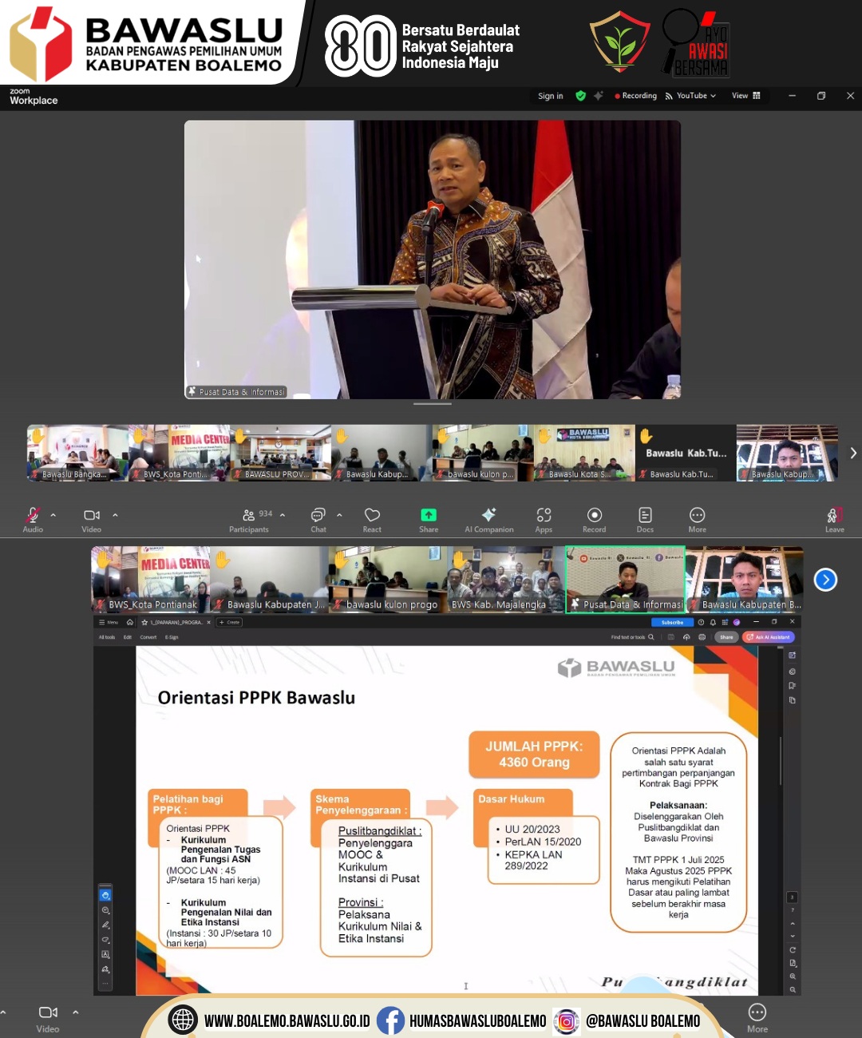Open the E-Sign tool in Acrobat
Viewport: 862px width, 1038px height.
[172, 637]
